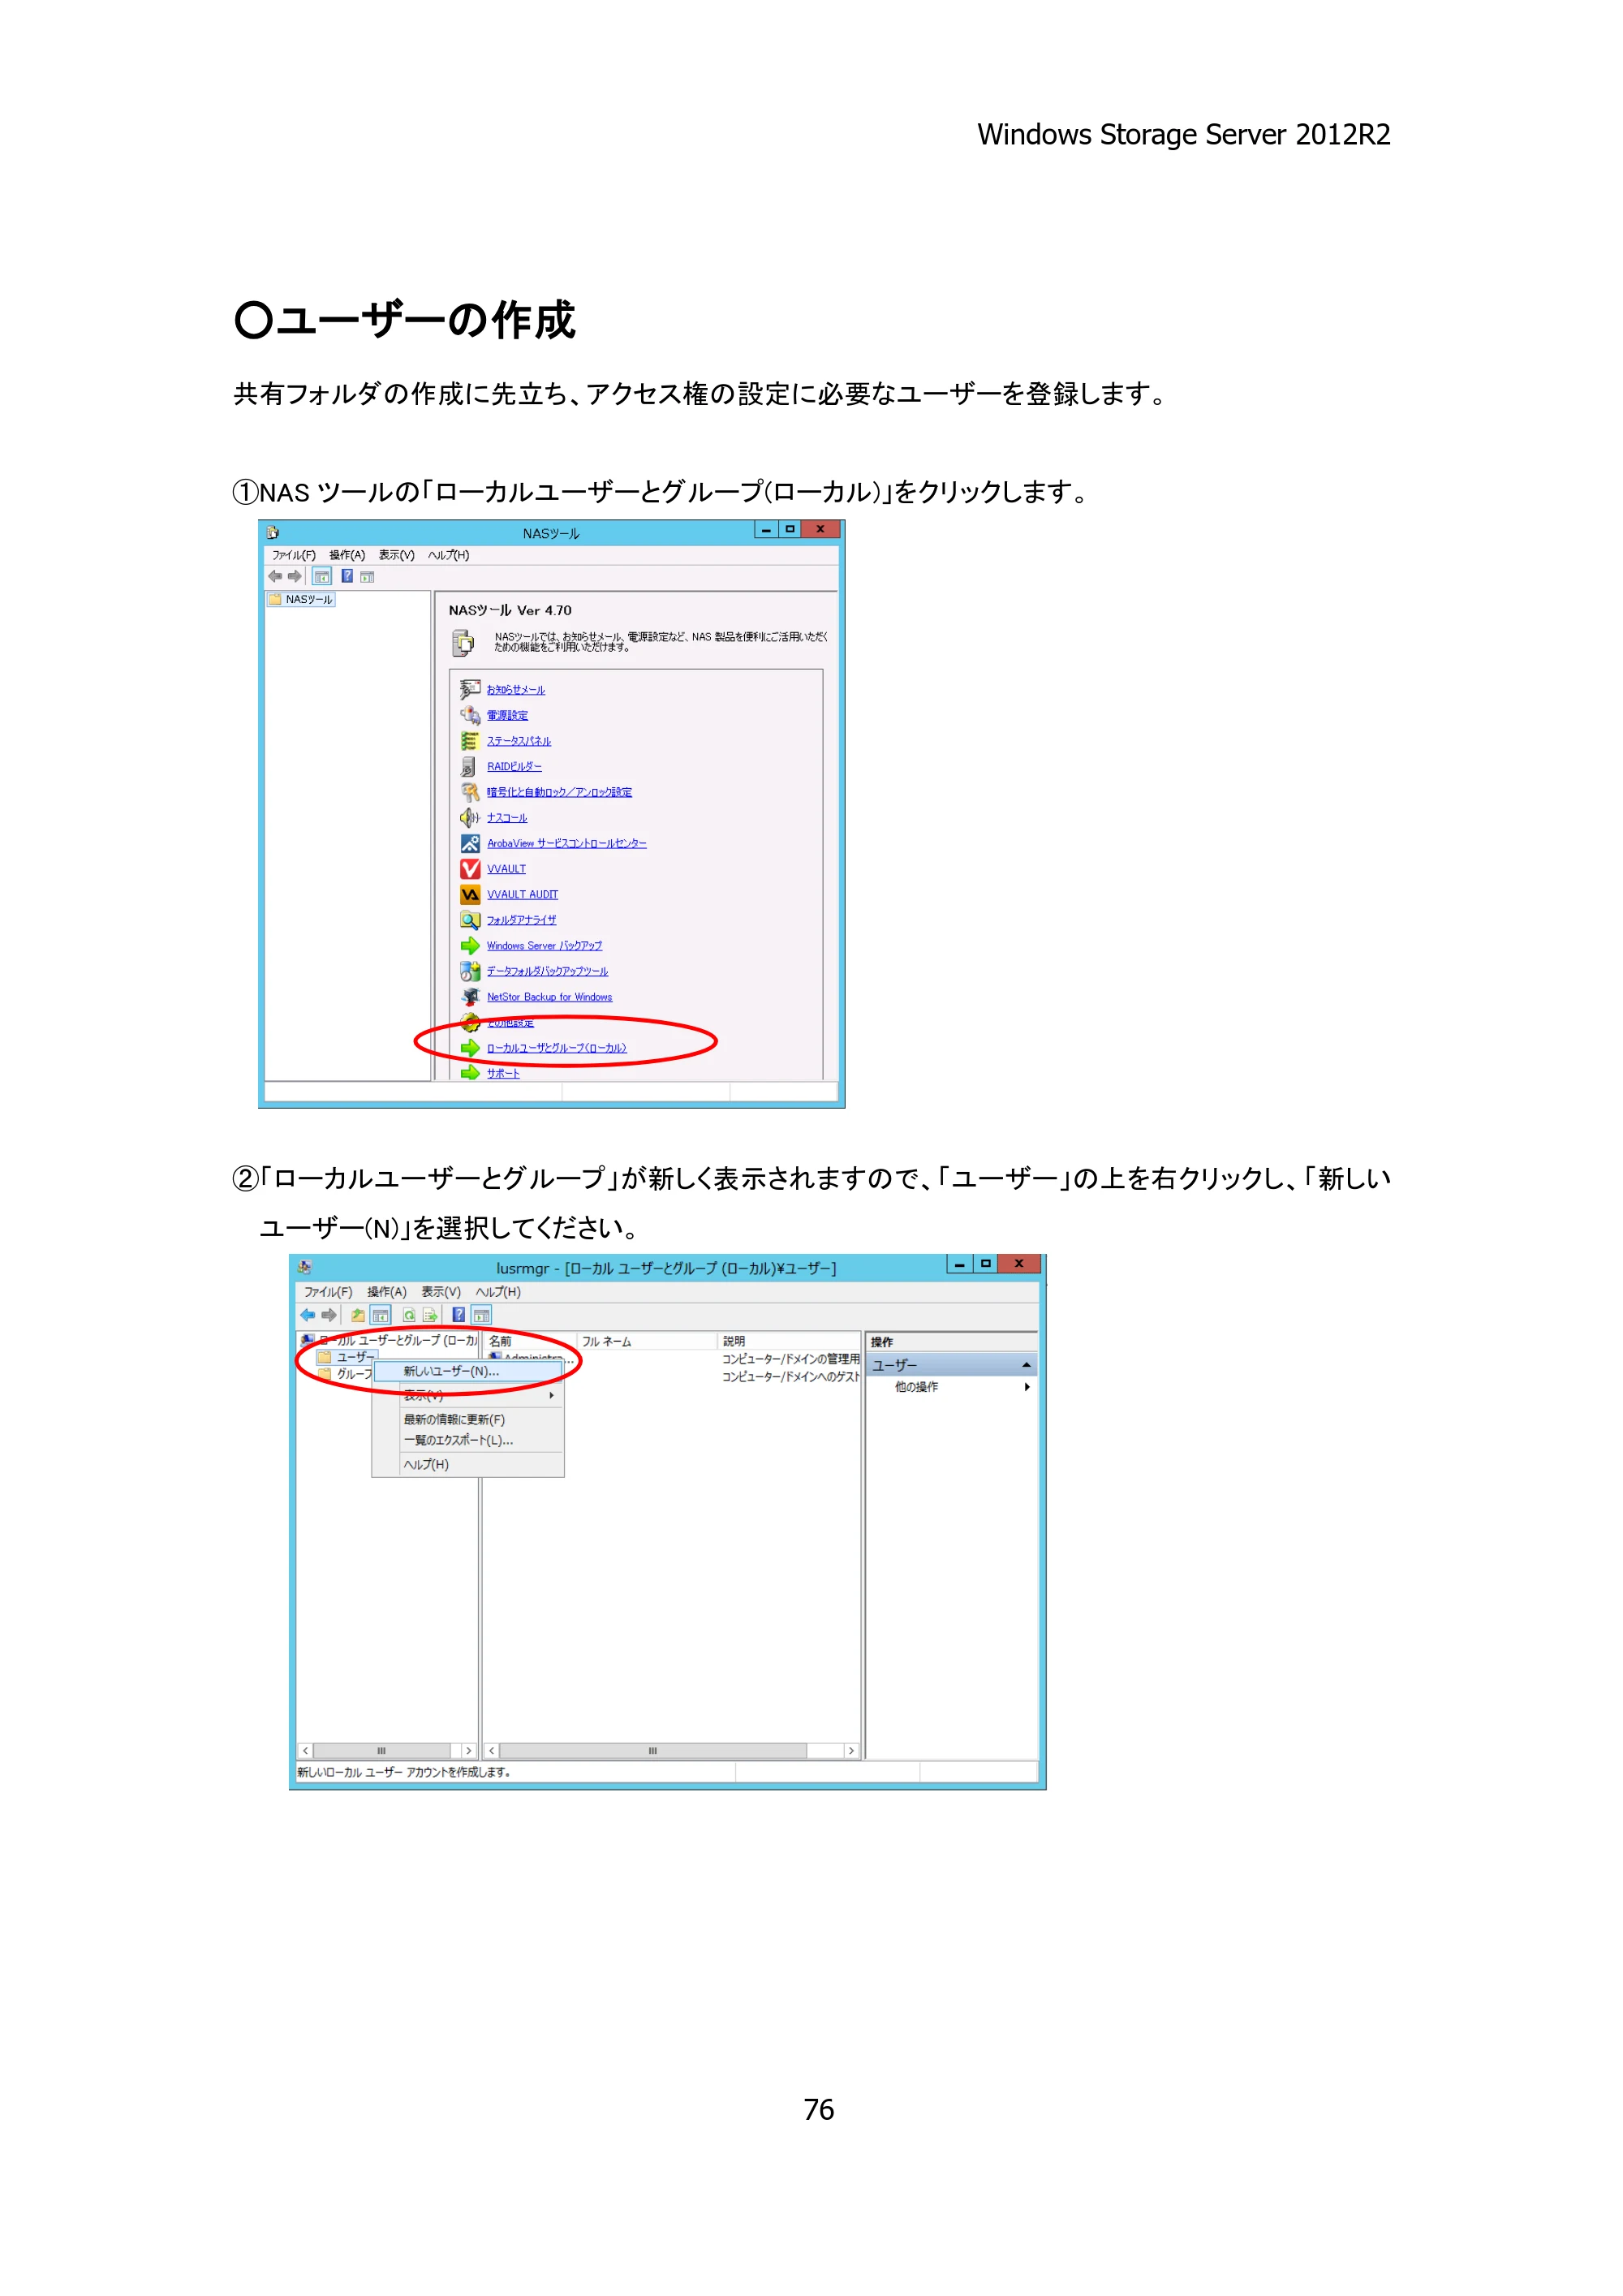Open 操作(A) menu in NASツール window
This screenshot has width=1623, height=2296.
[347, 555]
